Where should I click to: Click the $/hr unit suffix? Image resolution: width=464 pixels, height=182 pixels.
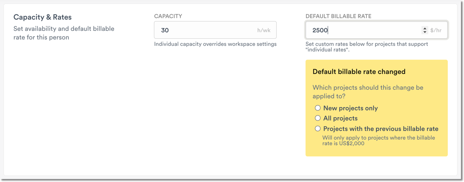pyautogui.click(x=435, y=30)
